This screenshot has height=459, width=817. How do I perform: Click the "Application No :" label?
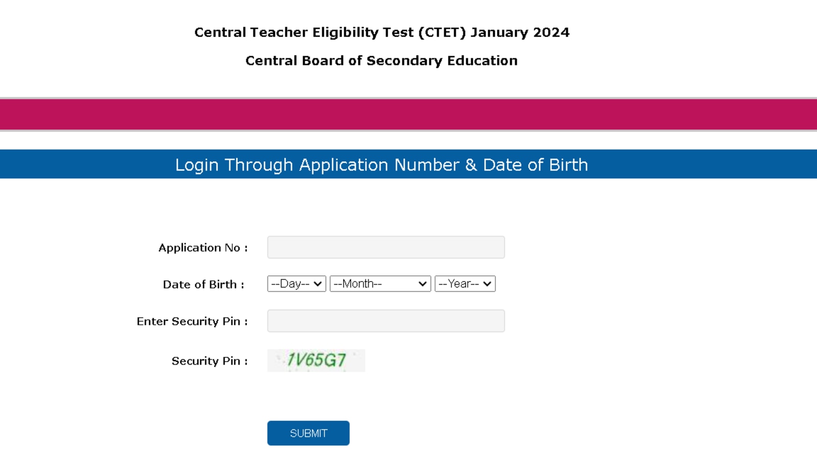click(203, 248)
